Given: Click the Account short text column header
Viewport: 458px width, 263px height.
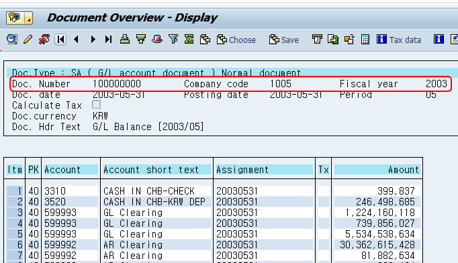Looking at the screenshot, I should tap(157, 170).
